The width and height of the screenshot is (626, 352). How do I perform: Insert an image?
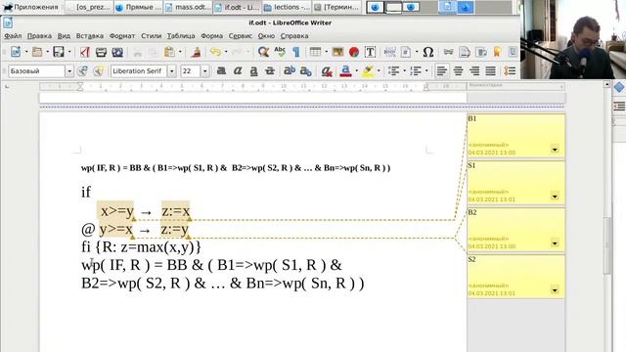tap(337, 52)
